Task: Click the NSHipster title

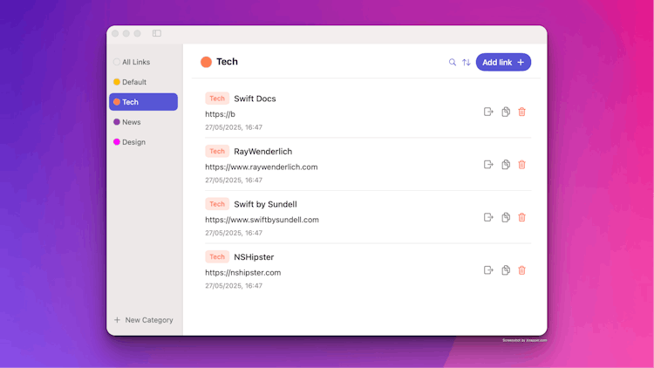Action: [x=254, y=257]
